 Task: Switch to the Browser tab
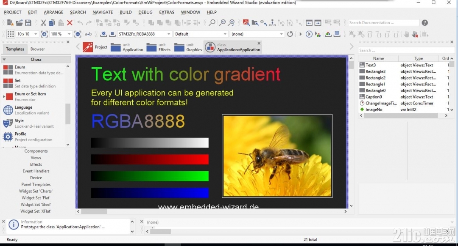click(x=38, y=49)
